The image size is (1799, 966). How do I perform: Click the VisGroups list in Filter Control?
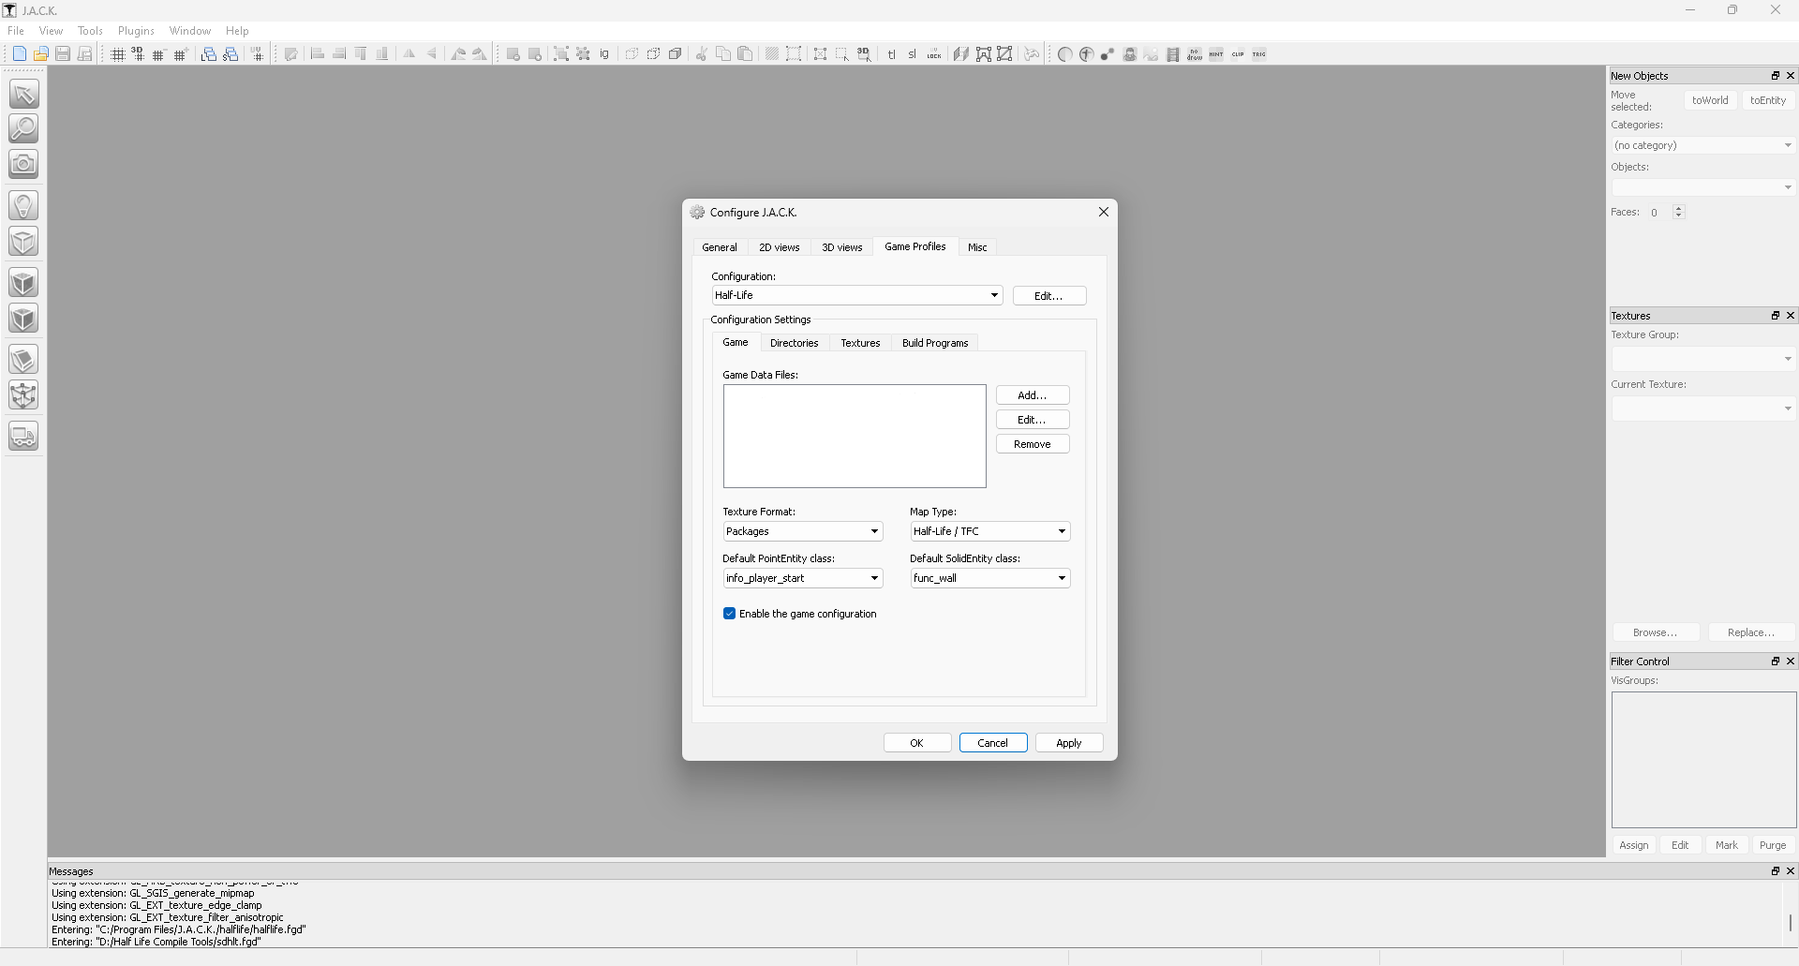tap(1703, 760)
